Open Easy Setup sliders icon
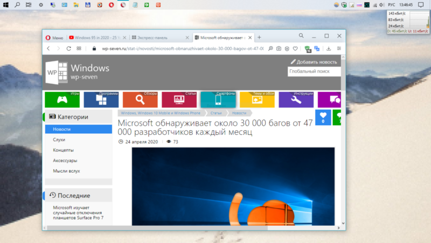 click(x=339, y=48)
